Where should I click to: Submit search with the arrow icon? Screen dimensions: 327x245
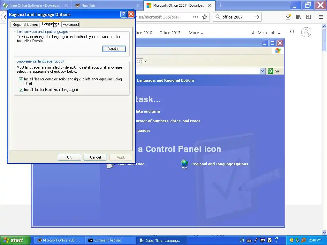tap(257, 17)
